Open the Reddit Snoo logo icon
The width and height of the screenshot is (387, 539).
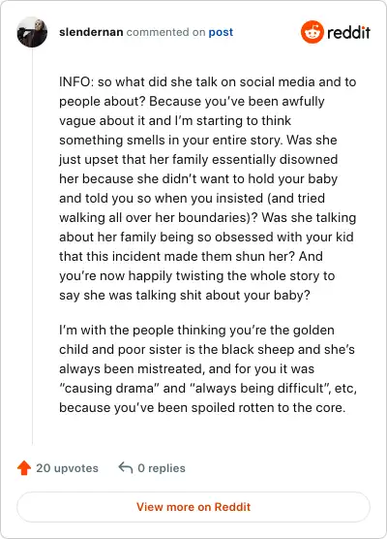coord(313,32)
